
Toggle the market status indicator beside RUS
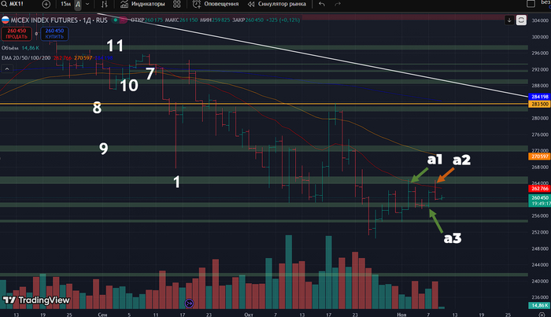116,19
